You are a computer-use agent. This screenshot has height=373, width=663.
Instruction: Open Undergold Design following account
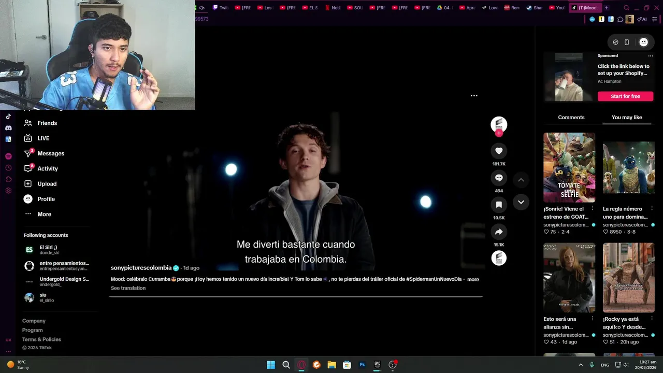[x=57, y=281]
